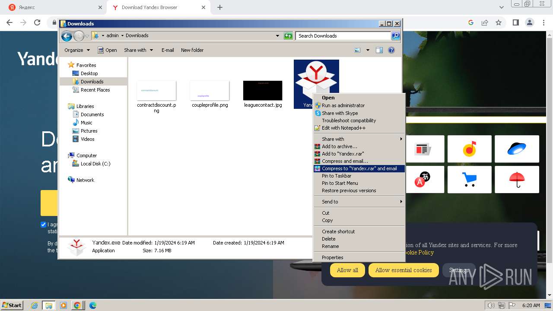Image resolution: width=553 pixels, height=311 pixels.
Task: Click the search magnifier in Downloads window
Action: click(396, 36)
